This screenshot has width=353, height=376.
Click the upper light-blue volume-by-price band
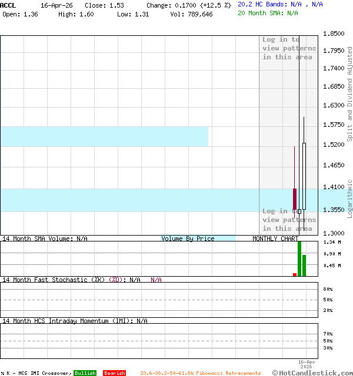pos(104,136)
